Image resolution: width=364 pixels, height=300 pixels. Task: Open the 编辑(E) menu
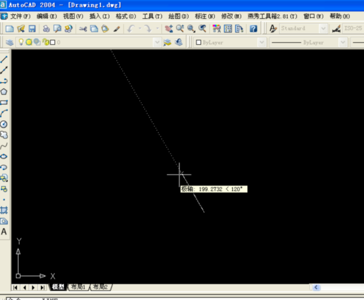click(46, 16)
